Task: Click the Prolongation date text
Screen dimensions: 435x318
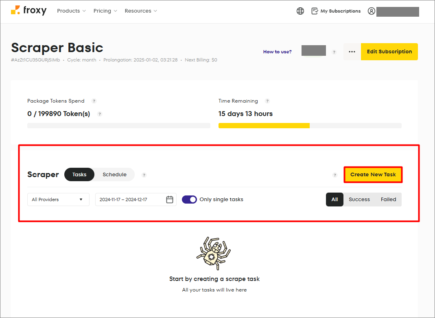Action: point(140,60)
